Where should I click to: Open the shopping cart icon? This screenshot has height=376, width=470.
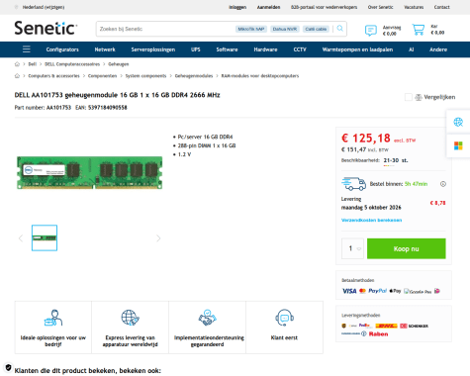pyautogui.click(x=419, y=30)
